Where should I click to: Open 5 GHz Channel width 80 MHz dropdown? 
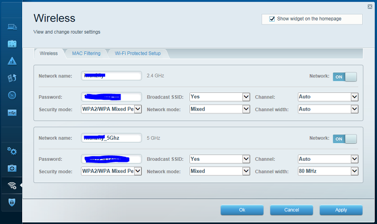tap(328, 171)
